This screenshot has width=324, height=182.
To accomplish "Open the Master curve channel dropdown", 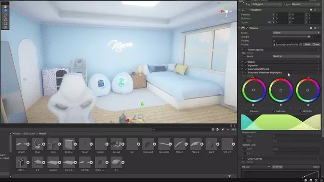I will 256,167.
